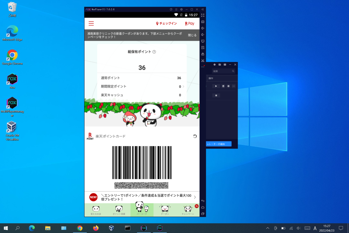349x233 pixels.
Task: Open the Oracle VM VirtualBox desktop shortcut
Action: tap(12, 131)
